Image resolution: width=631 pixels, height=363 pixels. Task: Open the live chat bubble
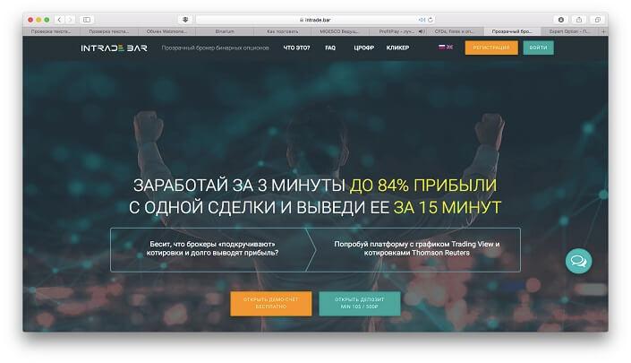[578, 261]
